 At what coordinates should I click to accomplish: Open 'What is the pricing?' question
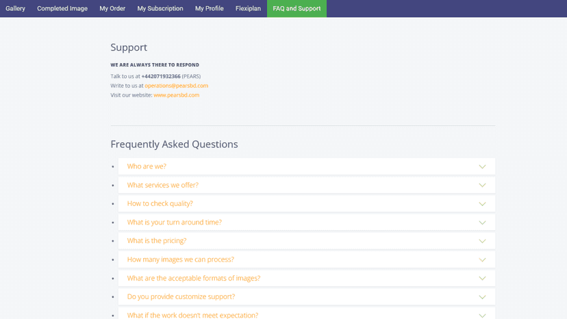point(307,241)
